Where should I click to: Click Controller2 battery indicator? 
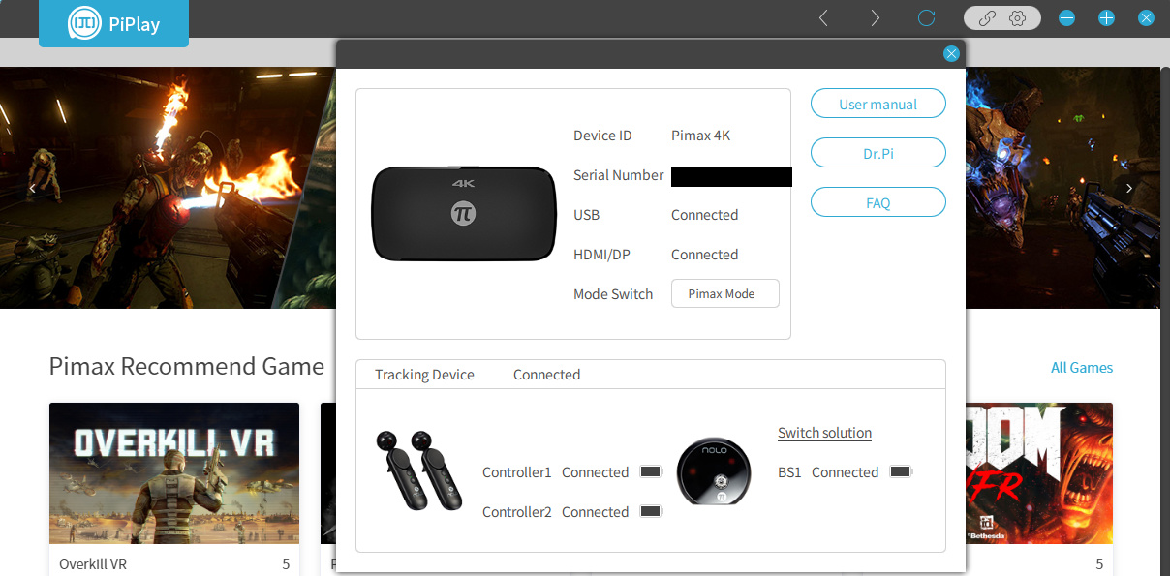click(x=651, y=512)
